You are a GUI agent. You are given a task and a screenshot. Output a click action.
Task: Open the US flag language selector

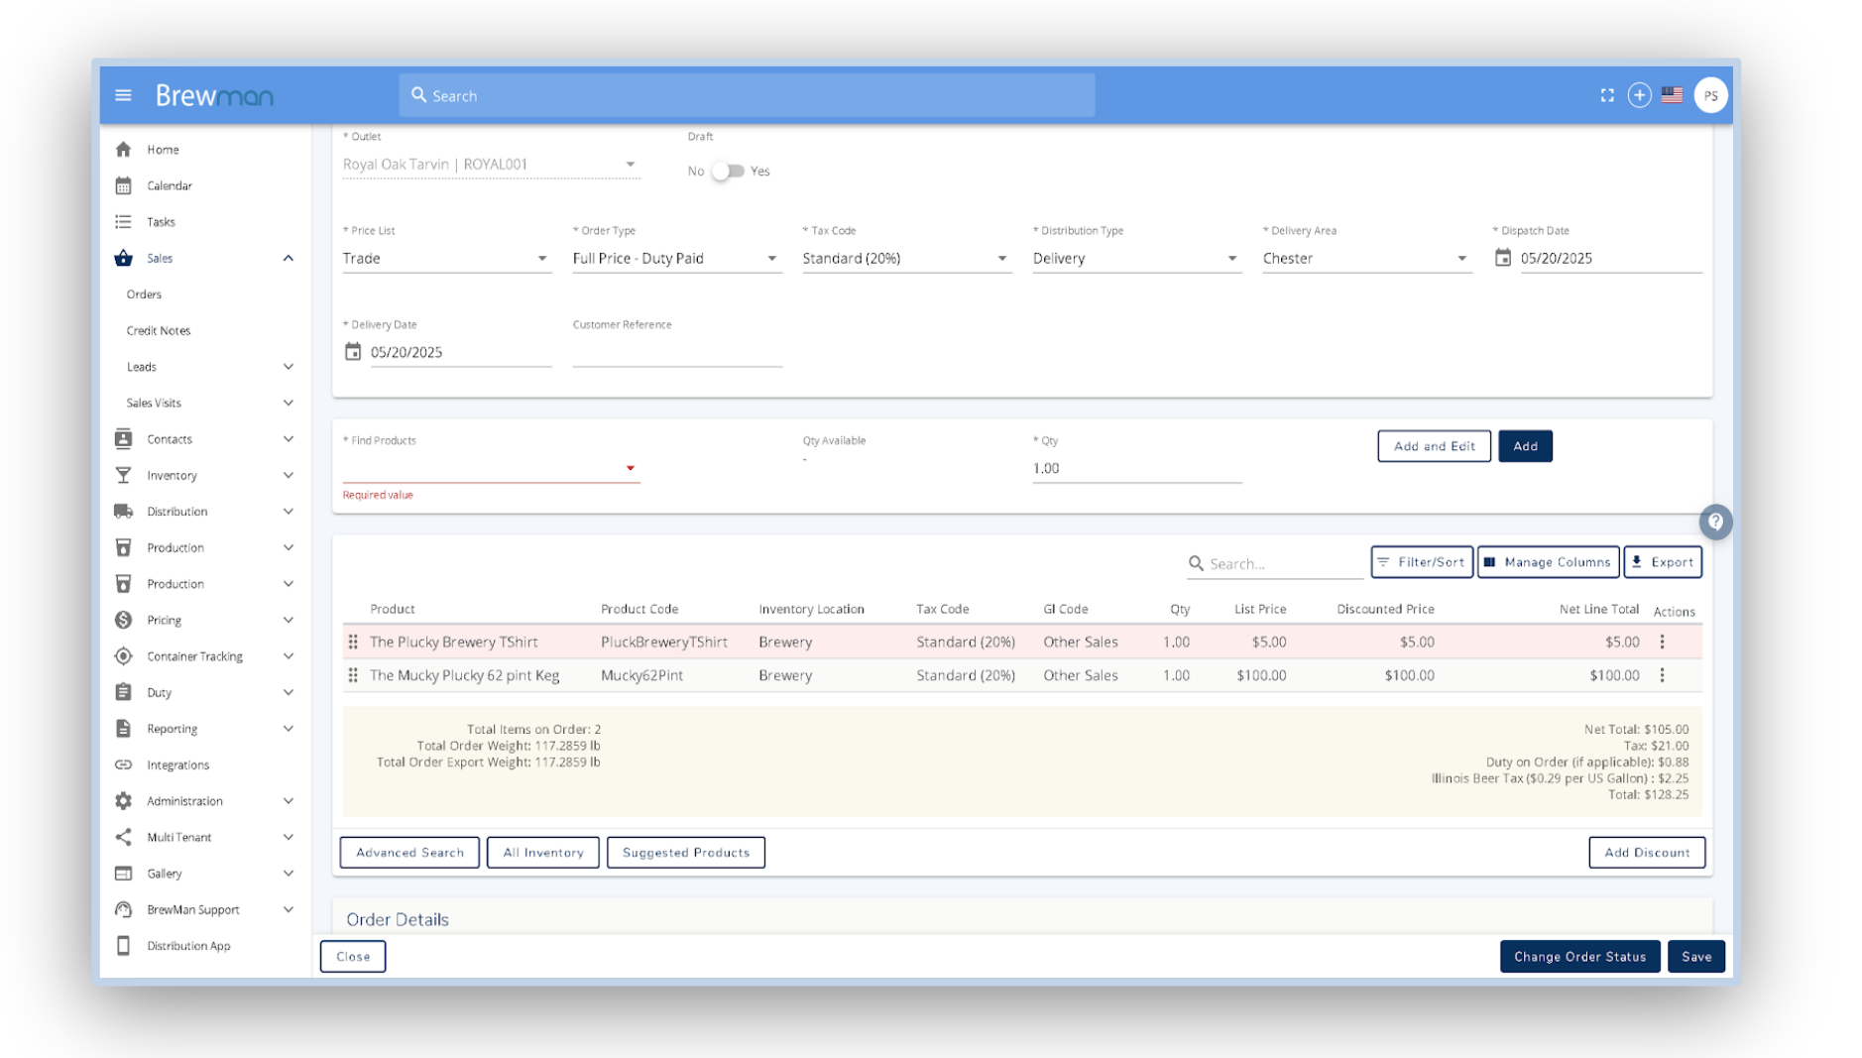1673,95
